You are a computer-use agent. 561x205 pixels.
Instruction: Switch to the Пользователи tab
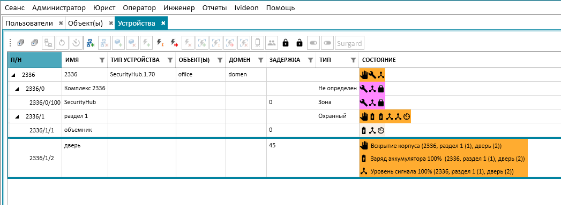(x=29, y=23)
